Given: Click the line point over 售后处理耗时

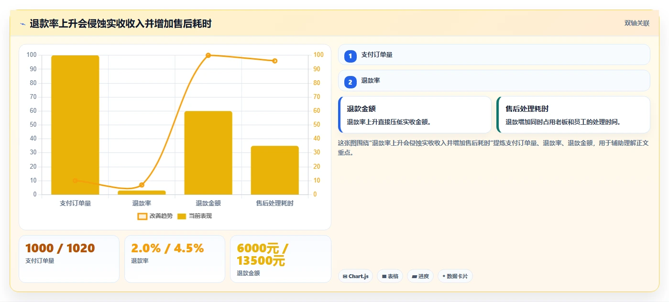Looking at the screenshot, I should point(275,61).
